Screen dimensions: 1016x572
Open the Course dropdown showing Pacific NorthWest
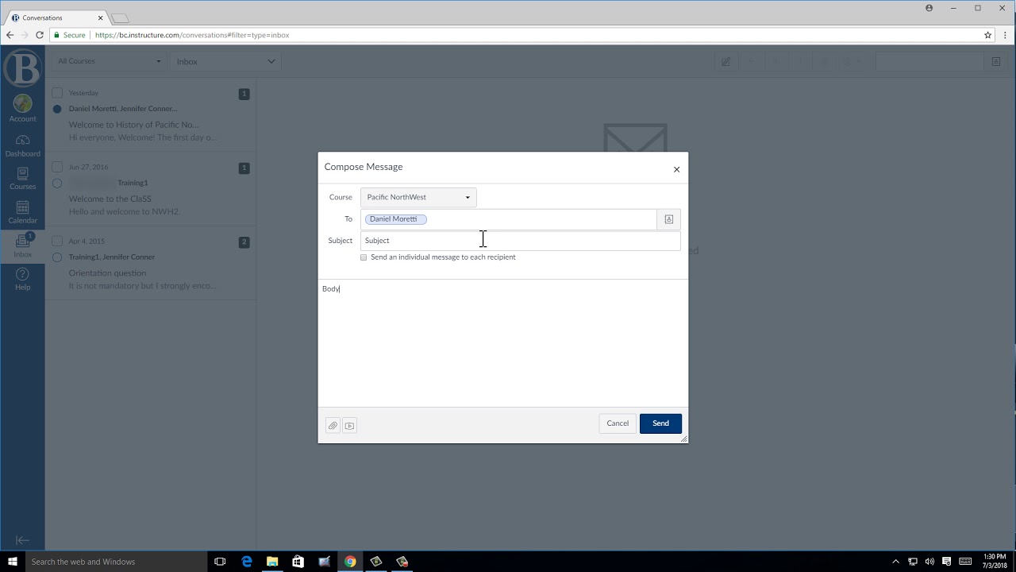point(418,197)
